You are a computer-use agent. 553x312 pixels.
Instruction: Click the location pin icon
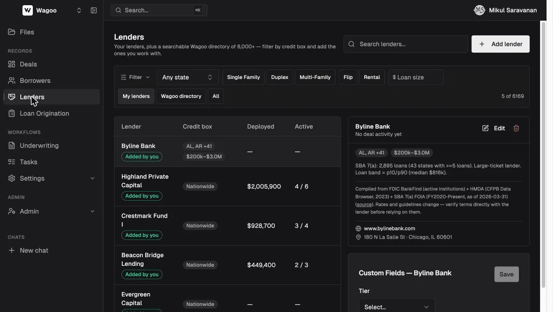pos(358,237)
